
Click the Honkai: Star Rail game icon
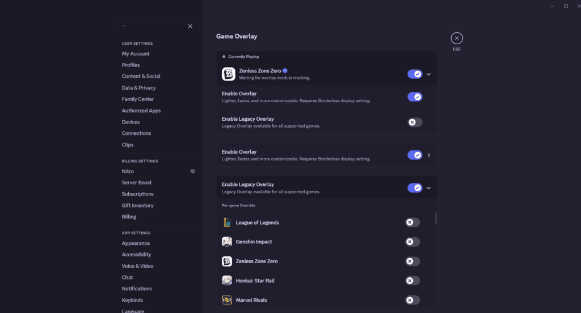226,281
